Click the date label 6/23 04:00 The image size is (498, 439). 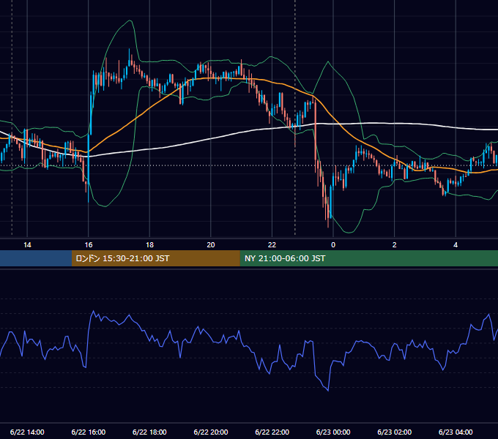pyautogui.click(x=456, y=432)
